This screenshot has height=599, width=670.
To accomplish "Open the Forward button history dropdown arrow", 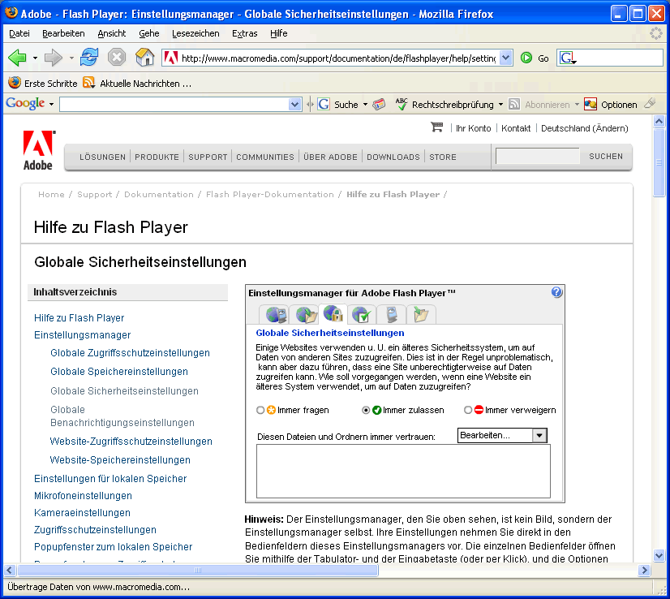I will (71, 58).
